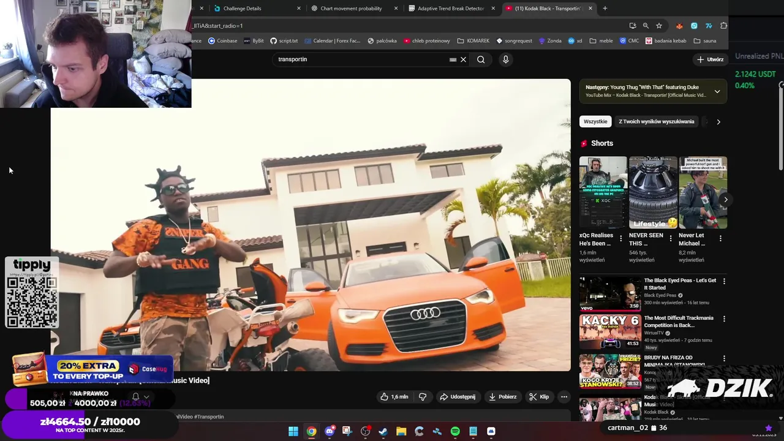Open the meble bookmarks folder
Screen dimensions: 784x441
[x=601, y=41]
